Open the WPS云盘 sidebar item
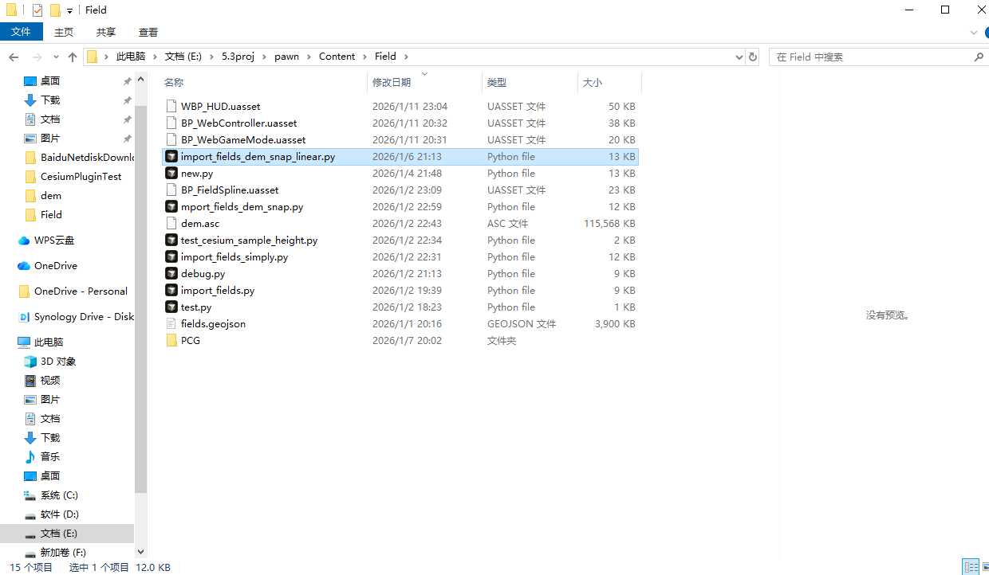 coord(54,240)
